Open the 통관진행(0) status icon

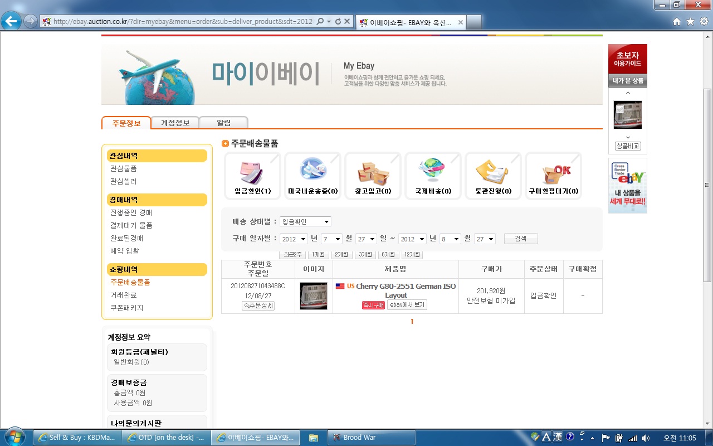(x=494, y=176)
